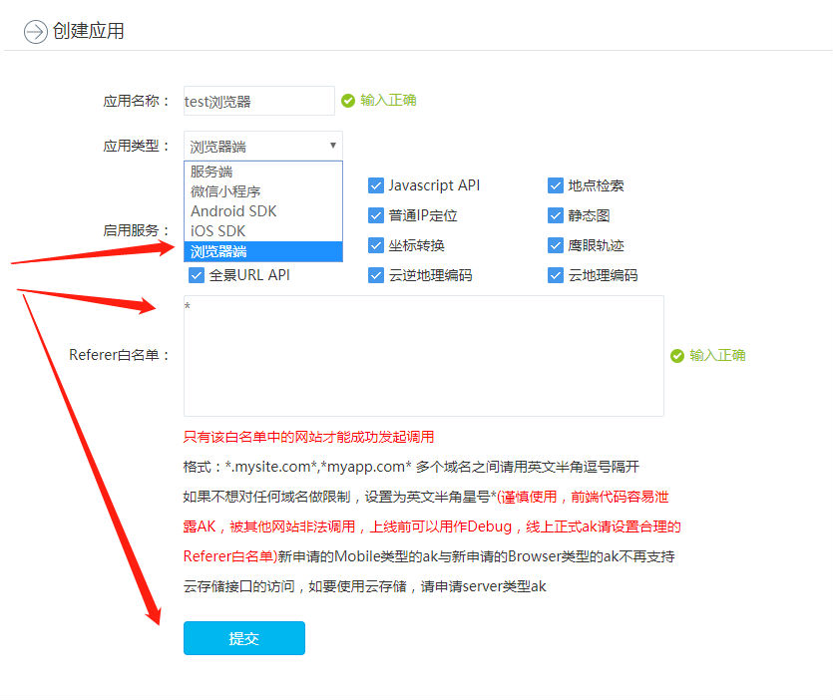Click the circled arrow icon beside 创建应用
Image resolution: width=833 pixels, height=700 pixels.
pos(36,32)
